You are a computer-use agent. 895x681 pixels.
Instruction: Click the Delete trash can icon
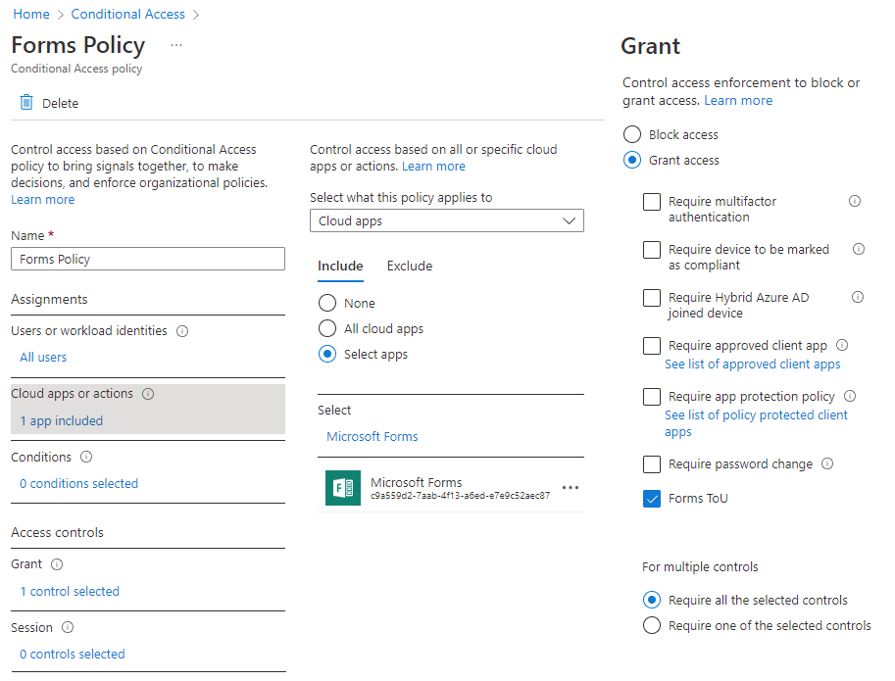point(26,103)
